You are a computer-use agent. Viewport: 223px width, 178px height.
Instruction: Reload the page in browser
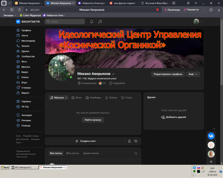pyautogui.click(x=19, y=10)
